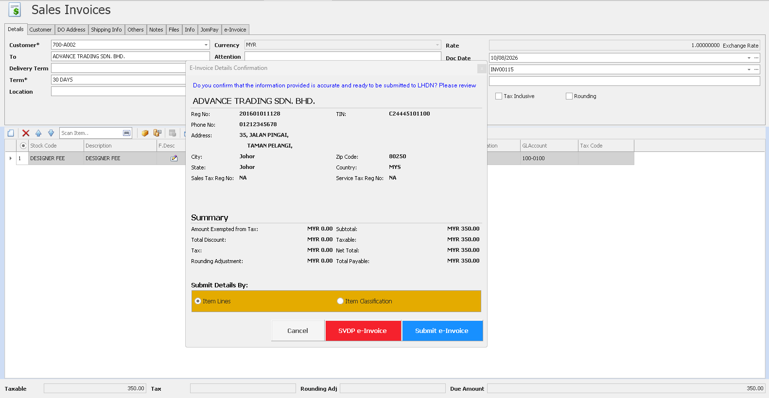Select the DESIGNER FEE description cell
769x398 pixels.
coord(120,158)
